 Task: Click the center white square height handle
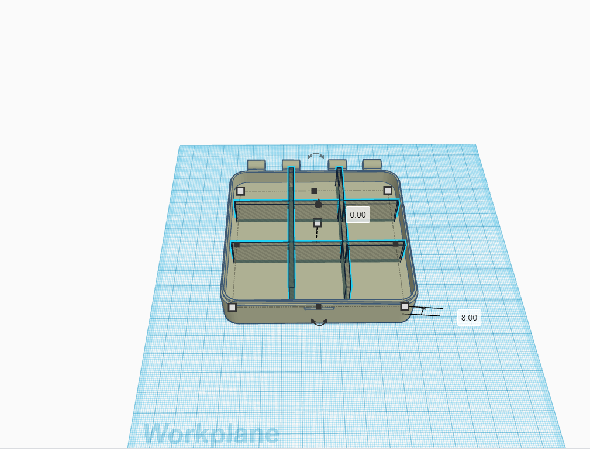318,223
